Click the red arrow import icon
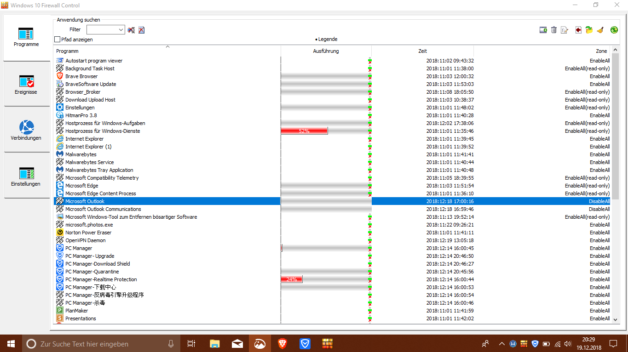Viewport: 628px width, 352px height. click(x=578, y=30)
